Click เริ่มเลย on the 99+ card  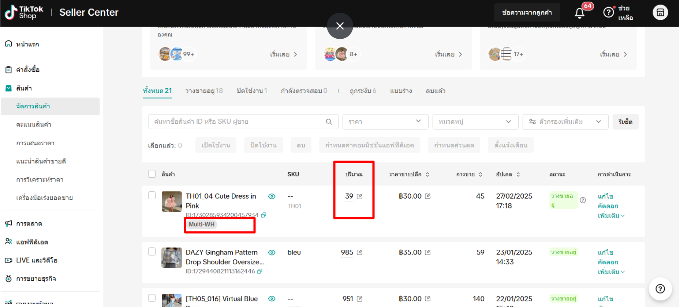[x=284, y=54]
